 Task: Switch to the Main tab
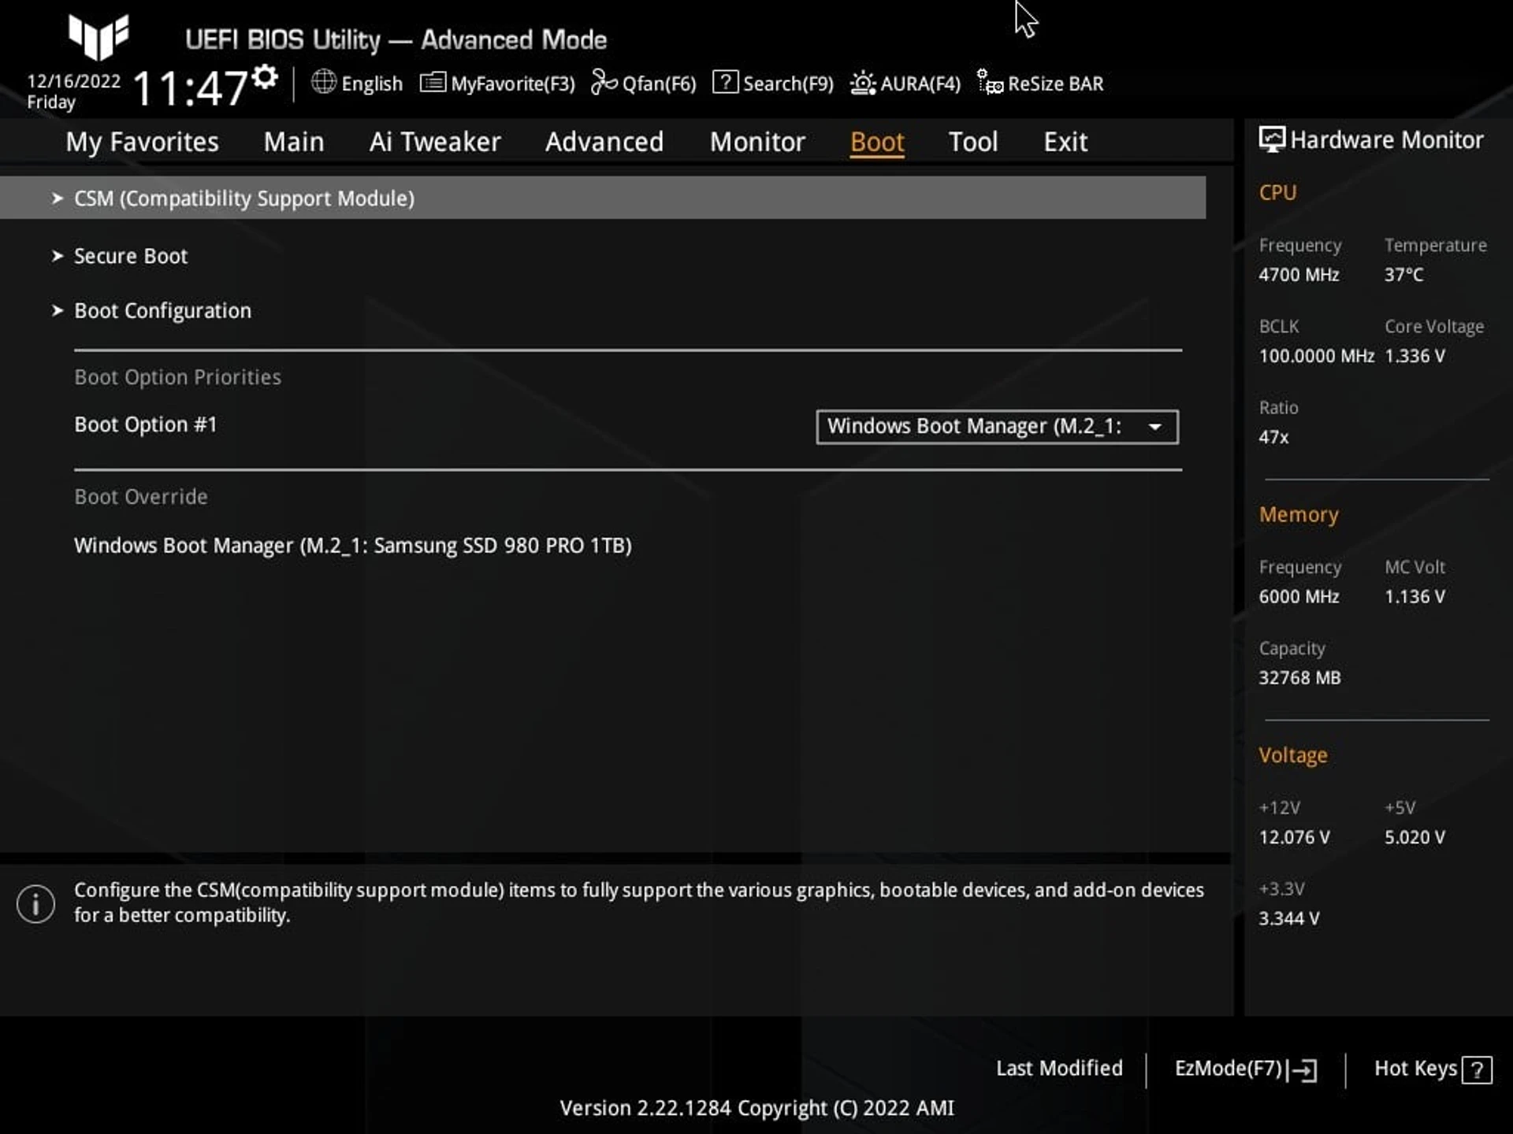(x=294, y=142)
